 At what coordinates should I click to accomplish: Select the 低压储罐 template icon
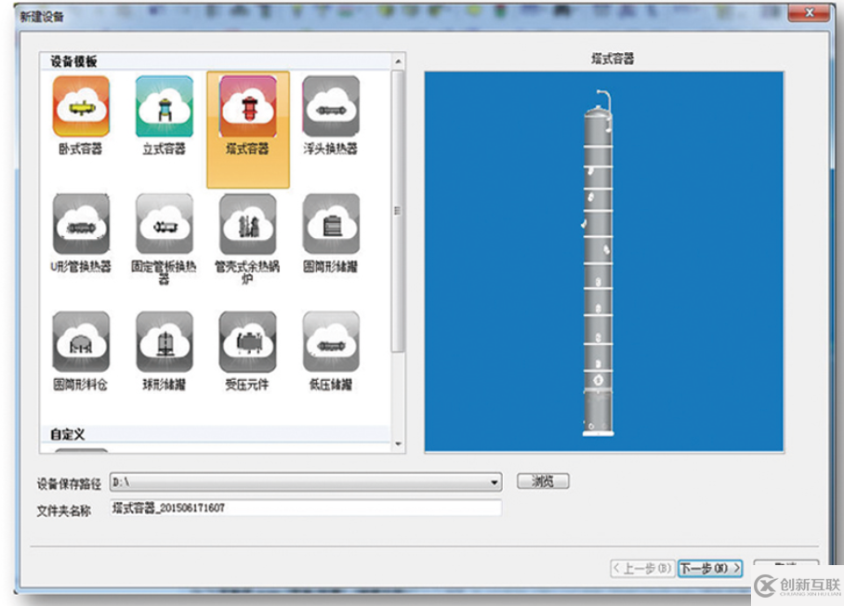pyautogui.click(x=331, y=342)
